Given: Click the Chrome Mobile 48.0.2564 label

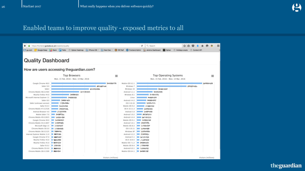Looking at the screenshot, I should click(x=39, y=92).
